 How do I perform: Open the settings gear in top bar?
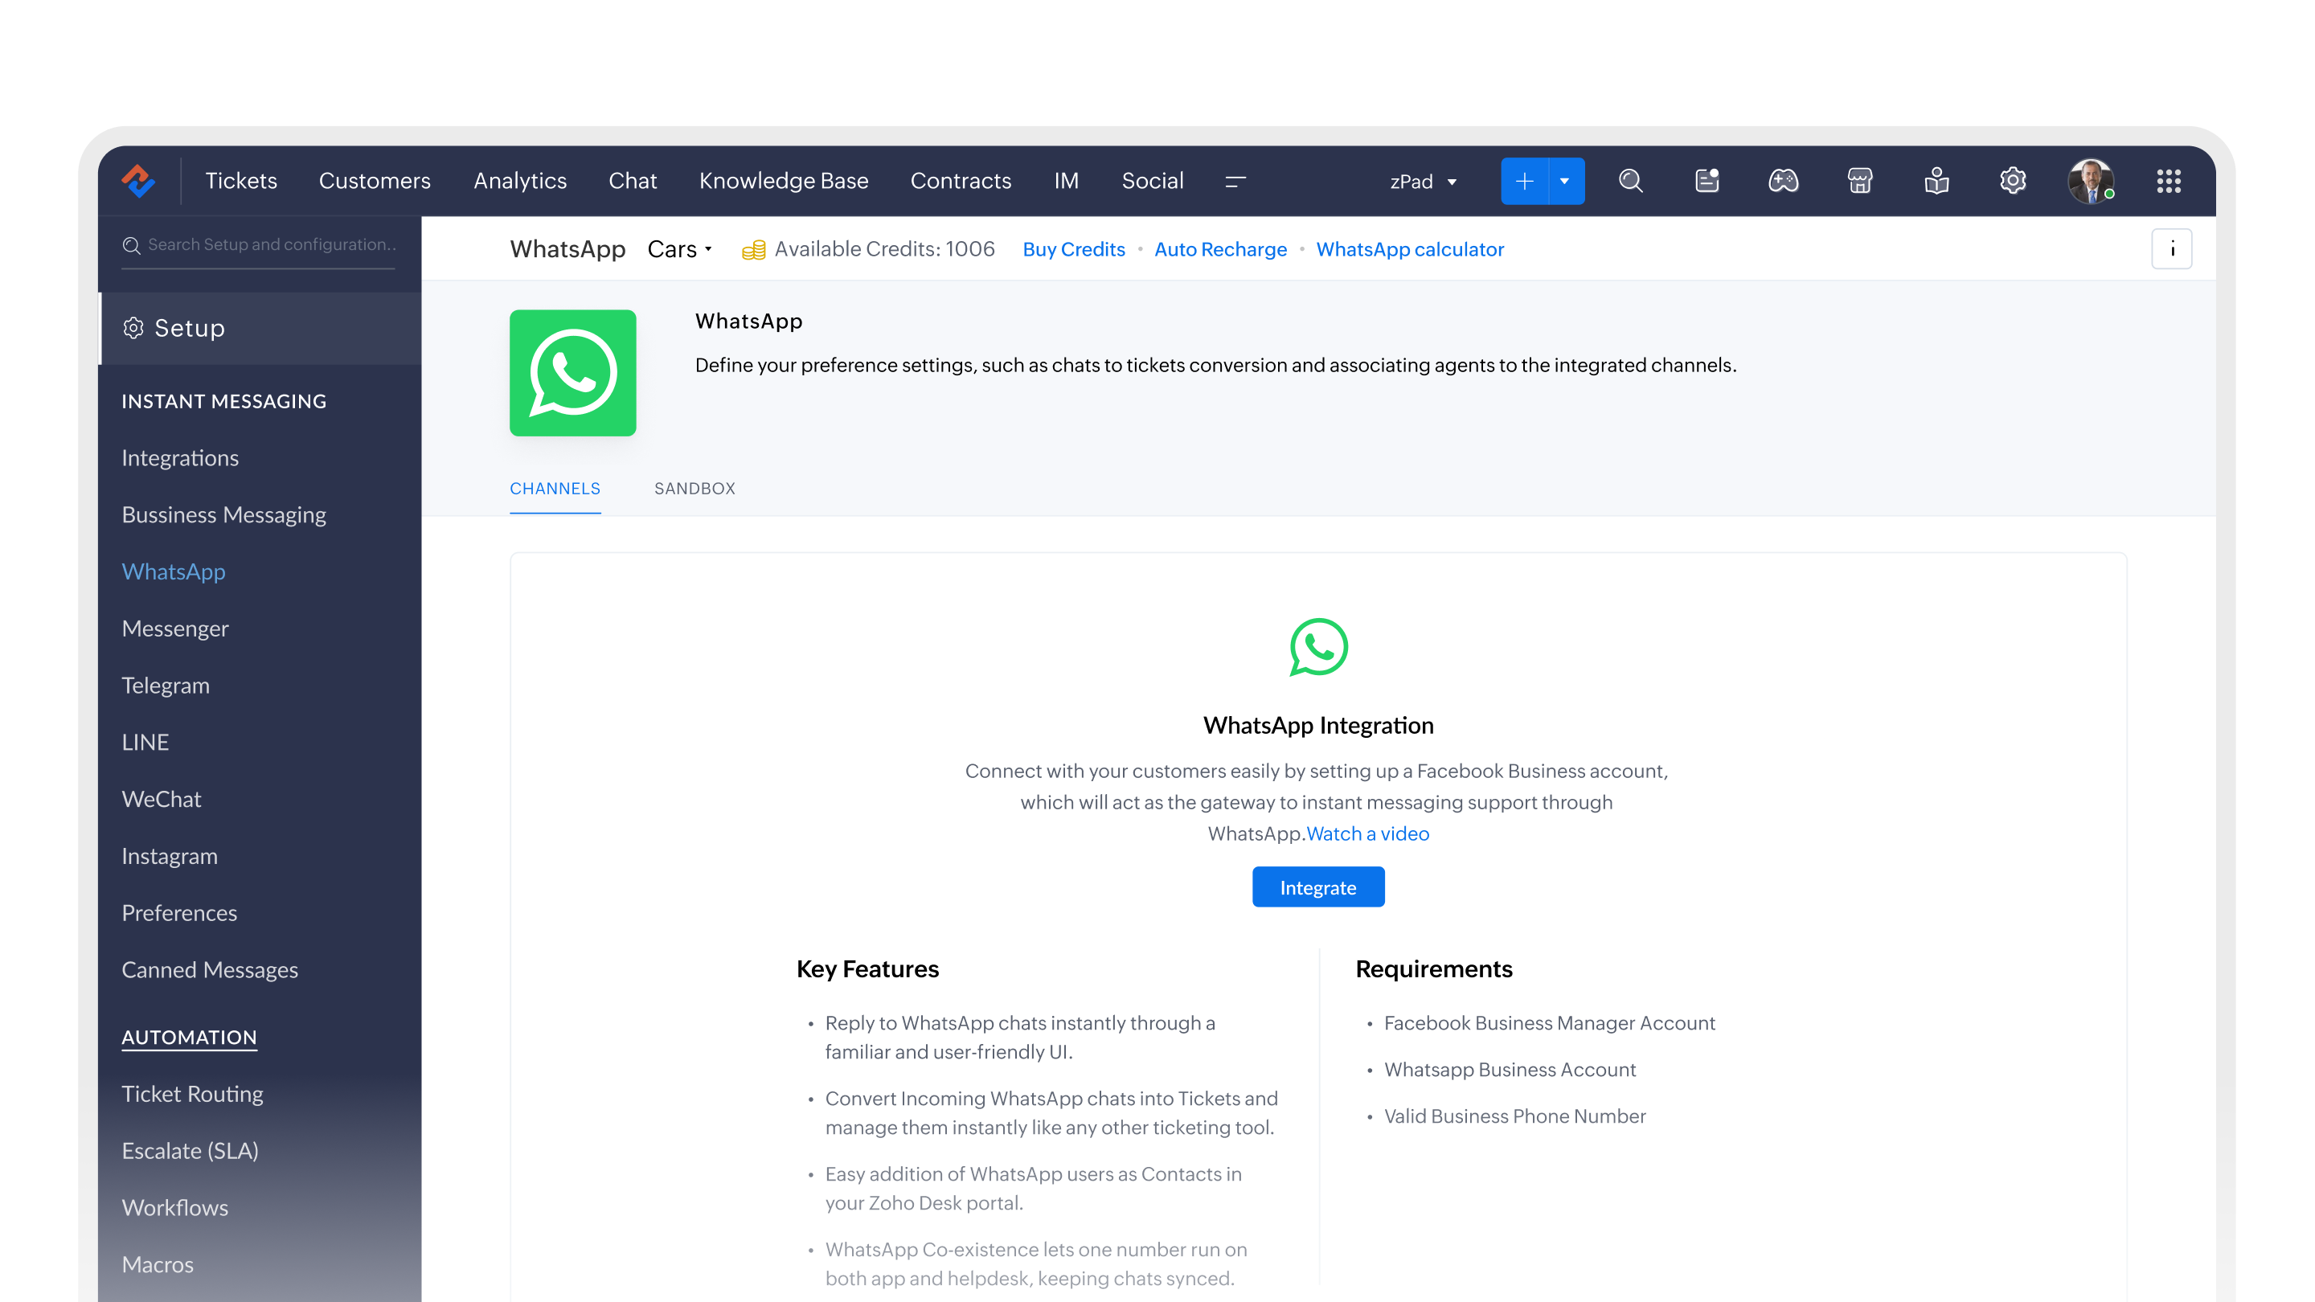pyautogui.click(x=2013, y=181)
